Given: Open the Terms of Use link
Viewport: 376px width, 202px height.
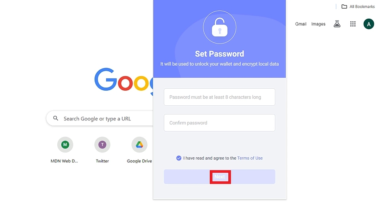Looking at the screenshot, I should tap(250, 158).
